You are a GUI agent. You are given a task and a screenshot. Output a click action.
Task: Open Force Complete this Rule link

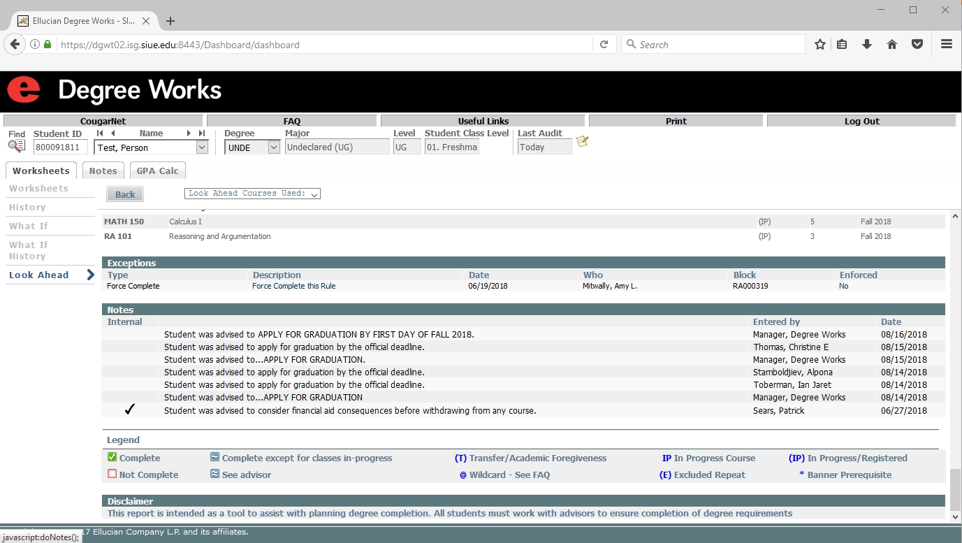293,286
